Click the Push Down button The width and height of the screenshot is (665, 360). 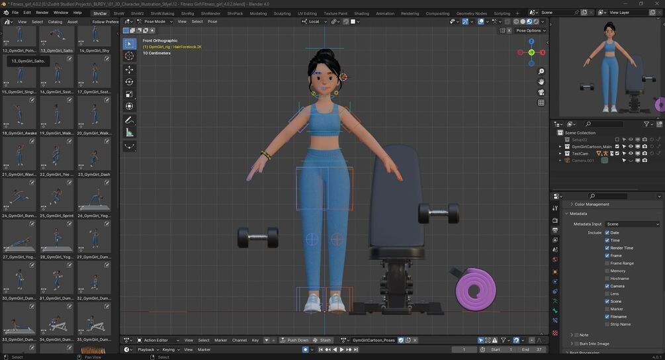coord(294,340)
